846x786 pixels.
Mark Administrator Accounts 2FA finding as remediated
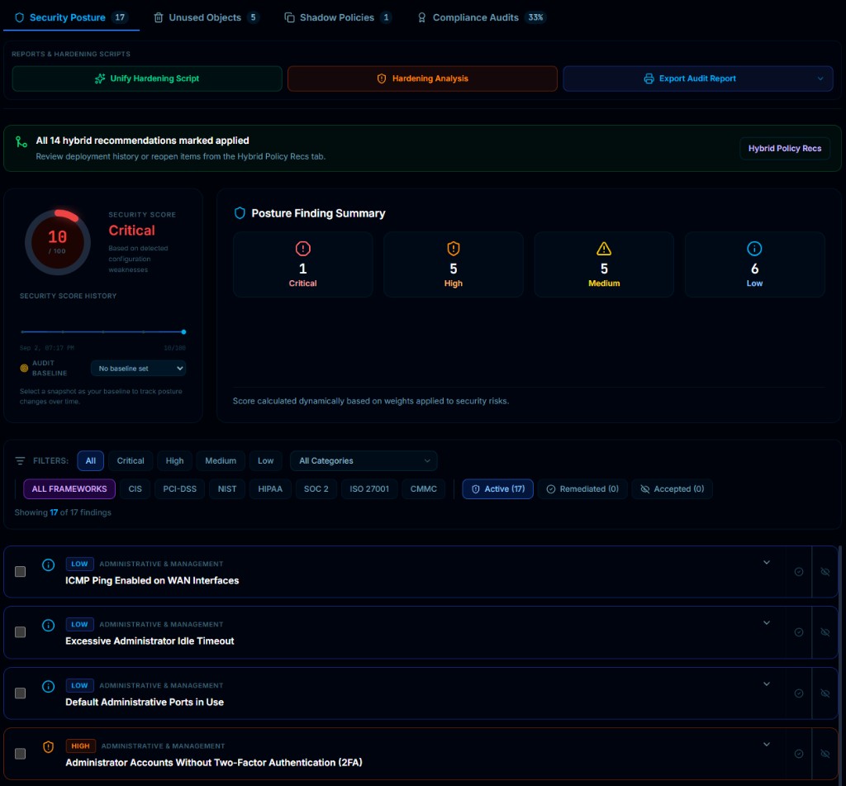point(799,754)
